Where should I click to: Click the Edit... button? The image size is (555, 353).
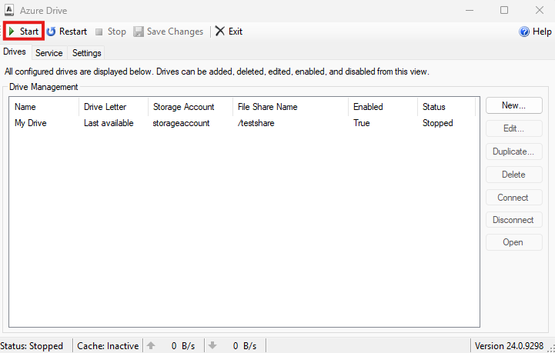coord(513,128)
